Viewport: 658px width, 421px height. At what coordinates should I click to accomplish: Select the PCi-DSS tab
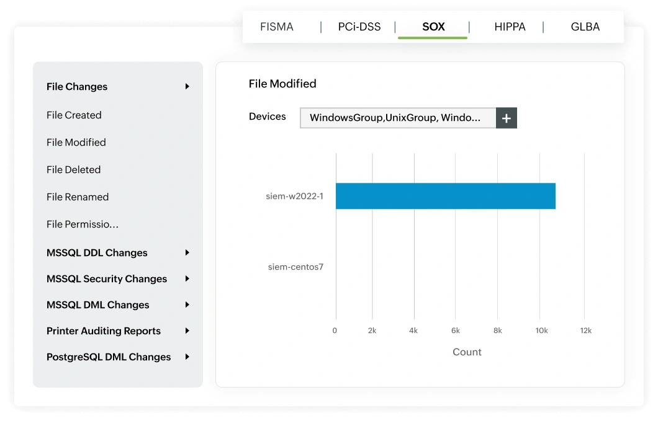click(x=358, y=27)
